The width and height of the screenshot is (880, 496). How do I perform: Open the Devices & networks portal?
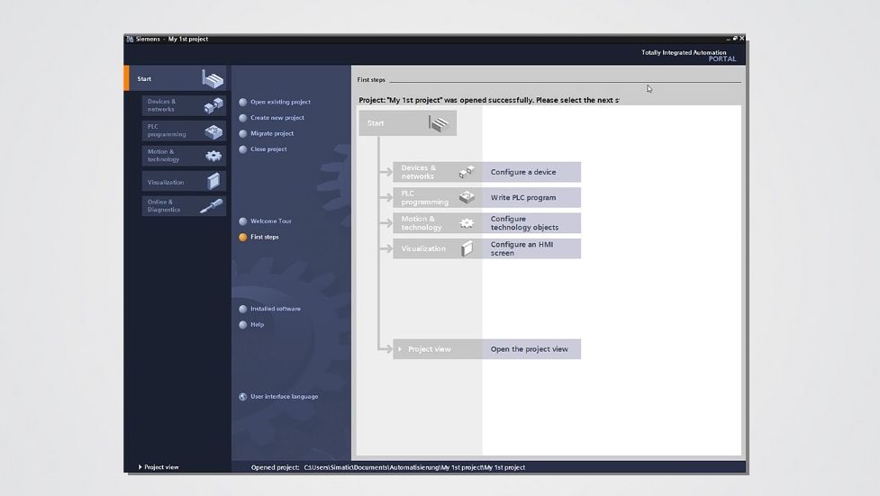click(x=184, y=105)
